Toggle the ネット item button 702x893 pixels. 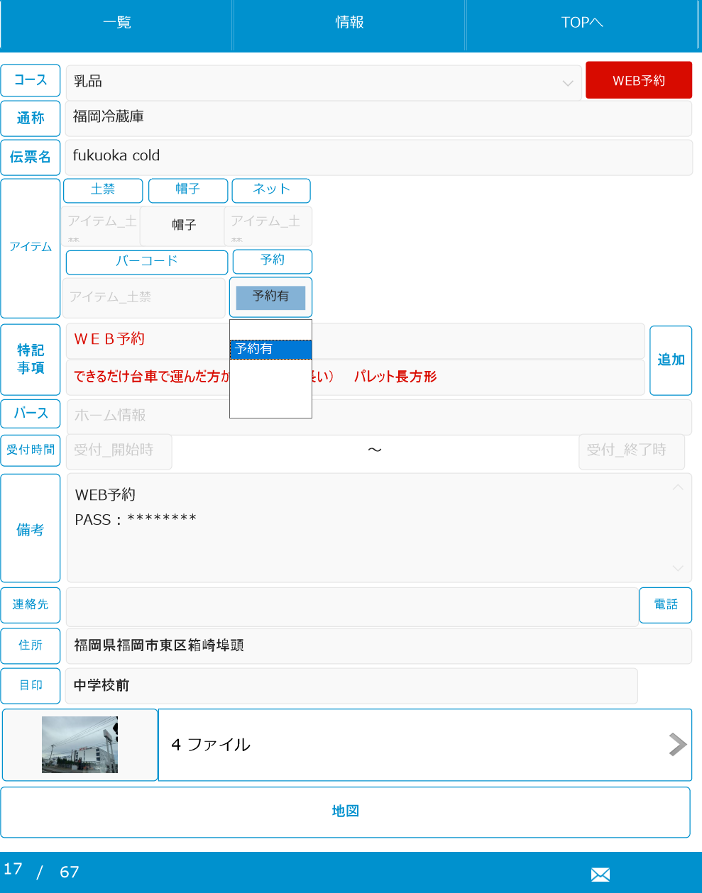pos(271,189)
